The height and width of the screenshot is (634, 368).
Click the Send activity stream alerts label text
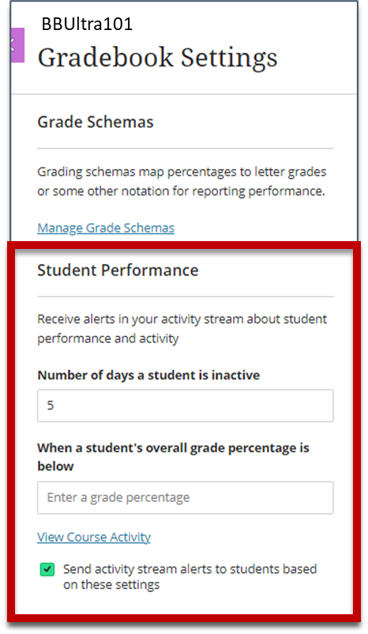click(x=190, y=576)
